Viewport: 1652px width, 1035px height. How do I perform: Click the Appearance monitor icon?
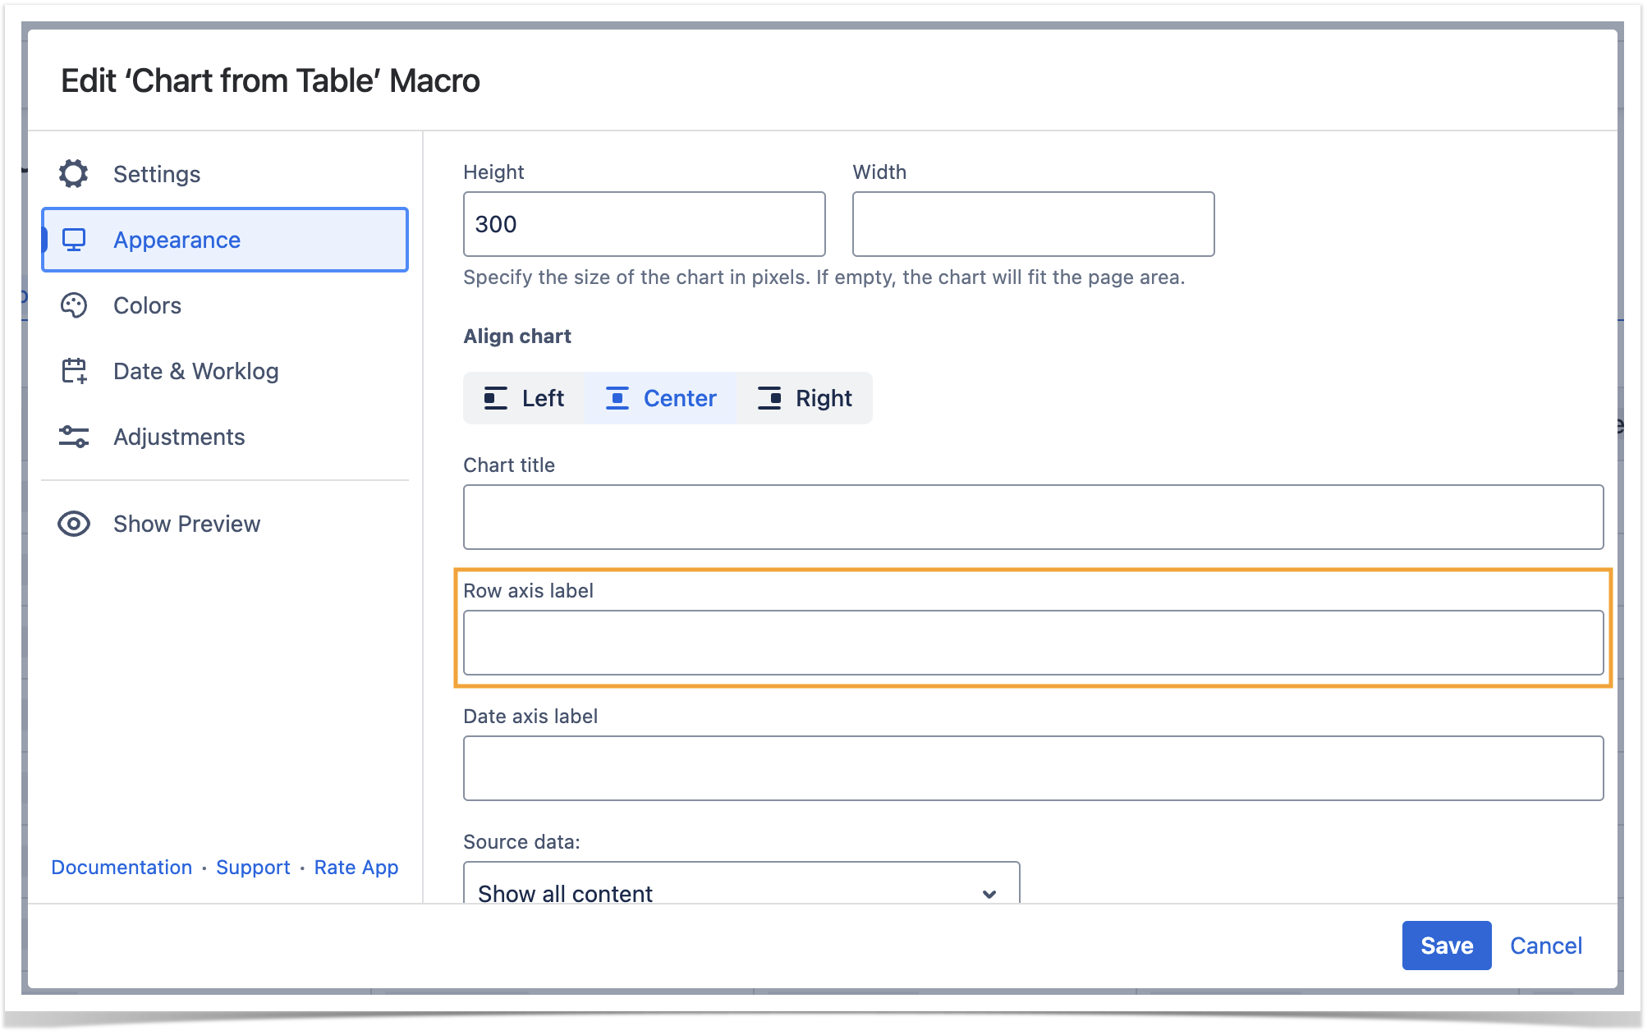[x=74, y=240]
